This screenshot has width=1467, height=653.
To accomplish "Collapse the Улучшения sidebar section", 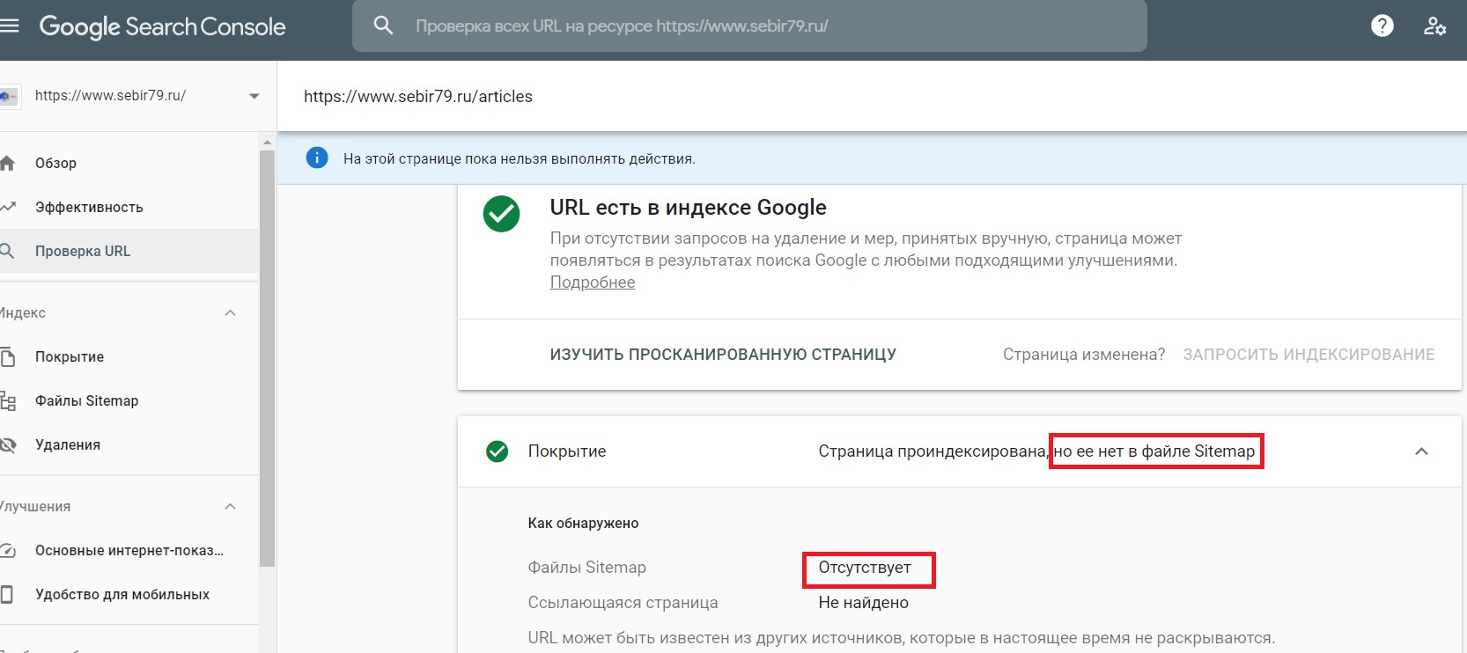I will (x=230, y=506).
